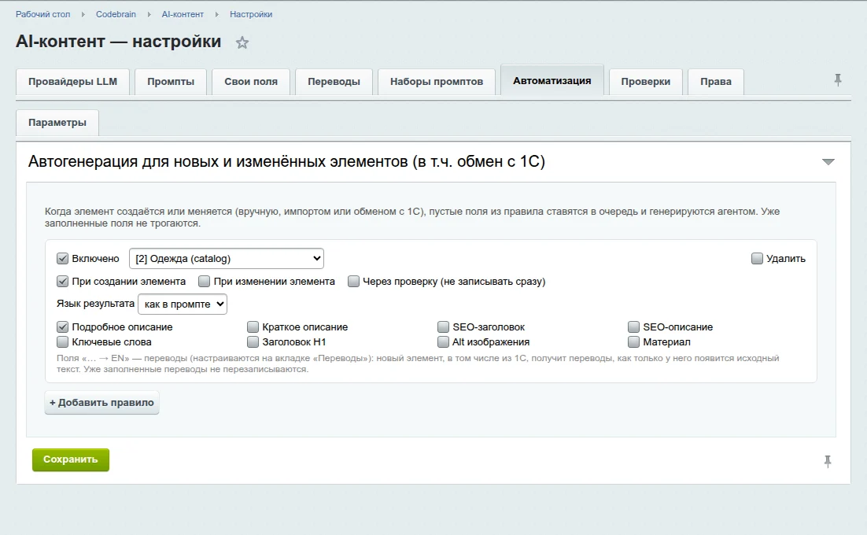The width and height of the screenshot is (867, 535).
Task: Open the Проверки tab
Action: point(645,82)
